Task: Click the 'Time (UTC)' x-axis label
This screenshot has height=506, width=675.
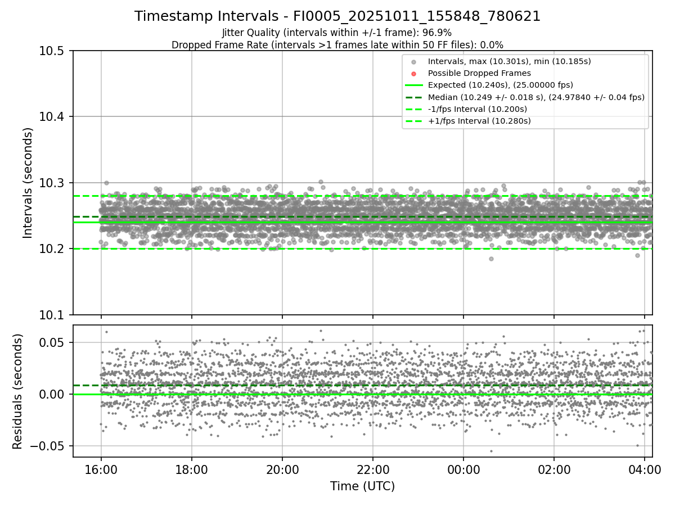Action: point(362,486)
